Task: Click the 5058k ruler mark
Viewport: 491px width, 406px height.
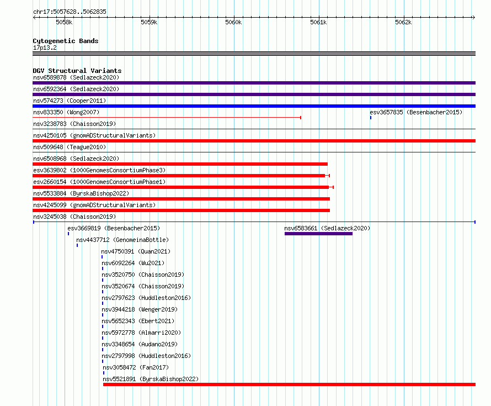Action: point(64,22)
